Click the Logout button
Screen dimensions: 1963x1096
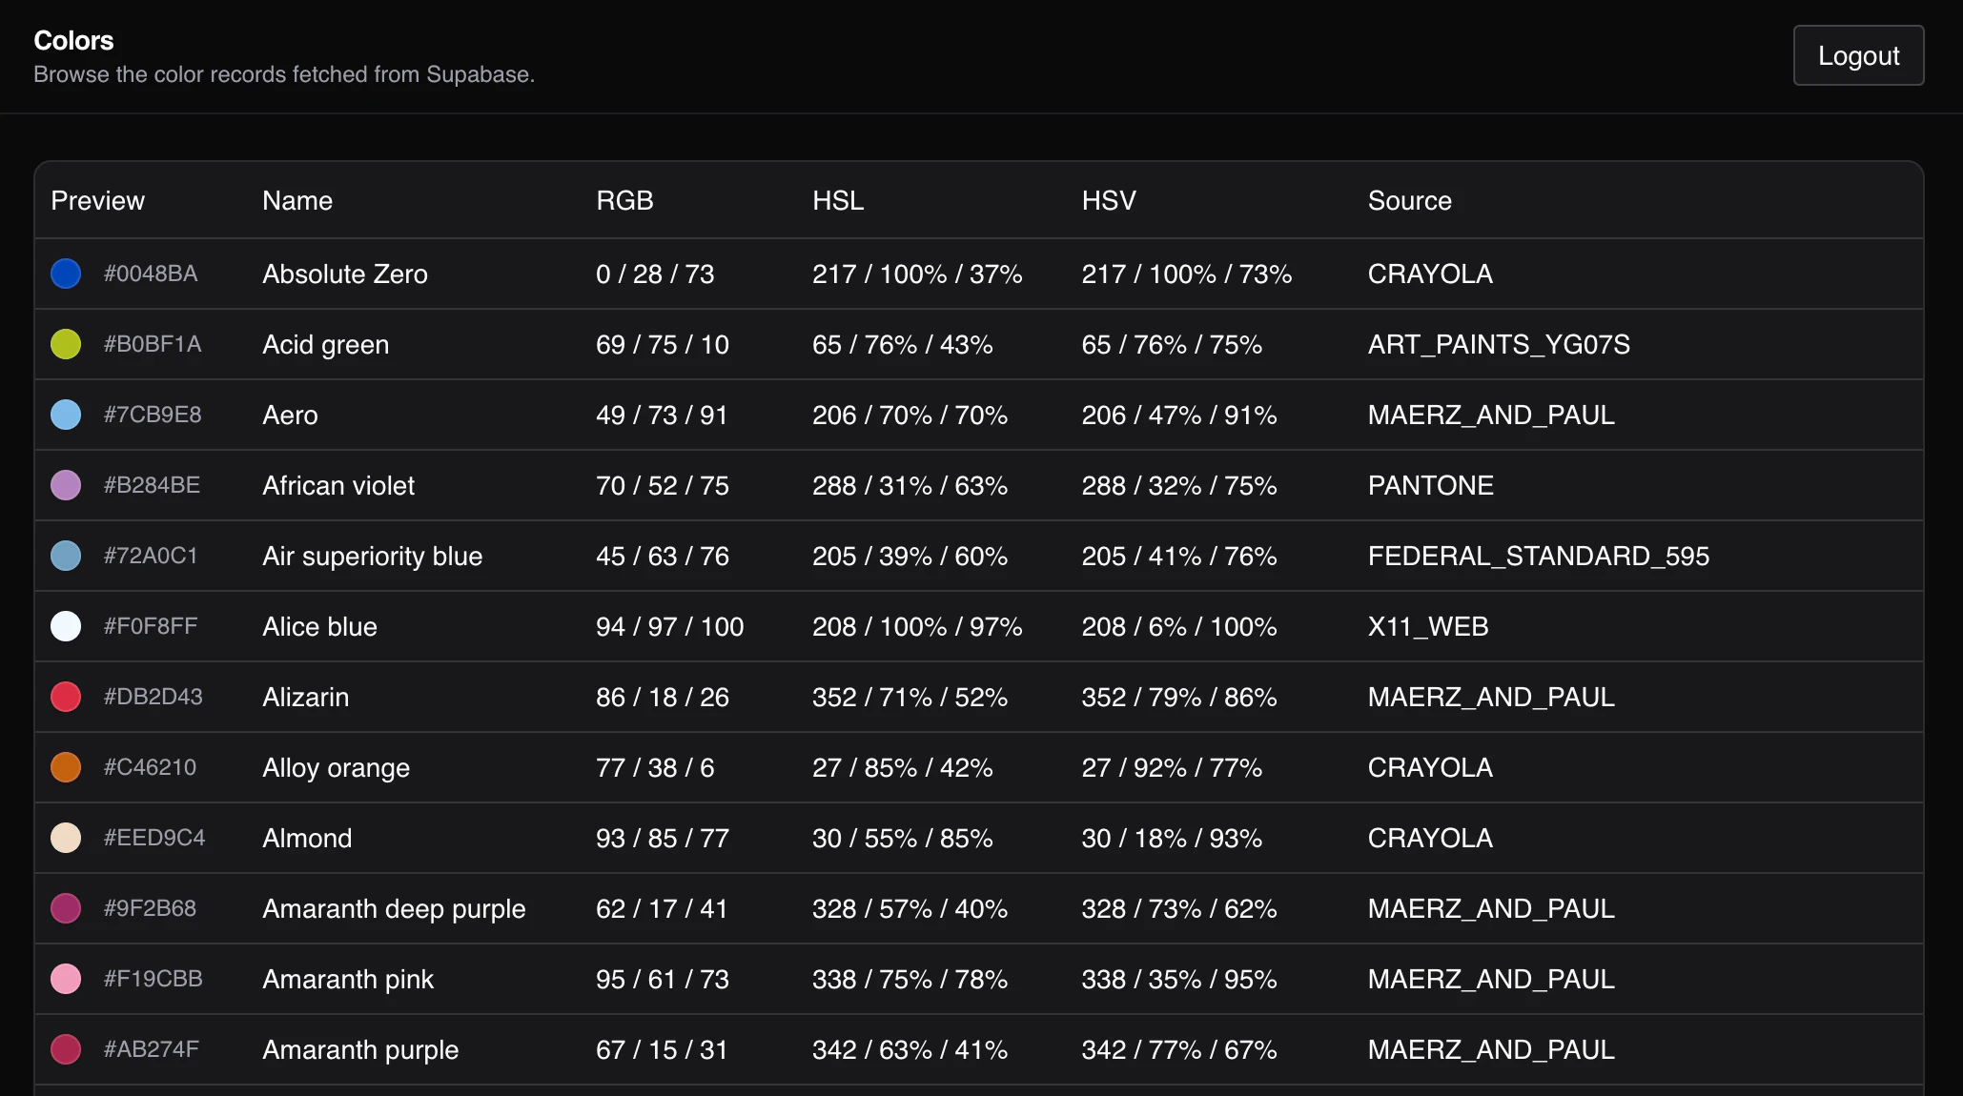(x=1857, y=55)
